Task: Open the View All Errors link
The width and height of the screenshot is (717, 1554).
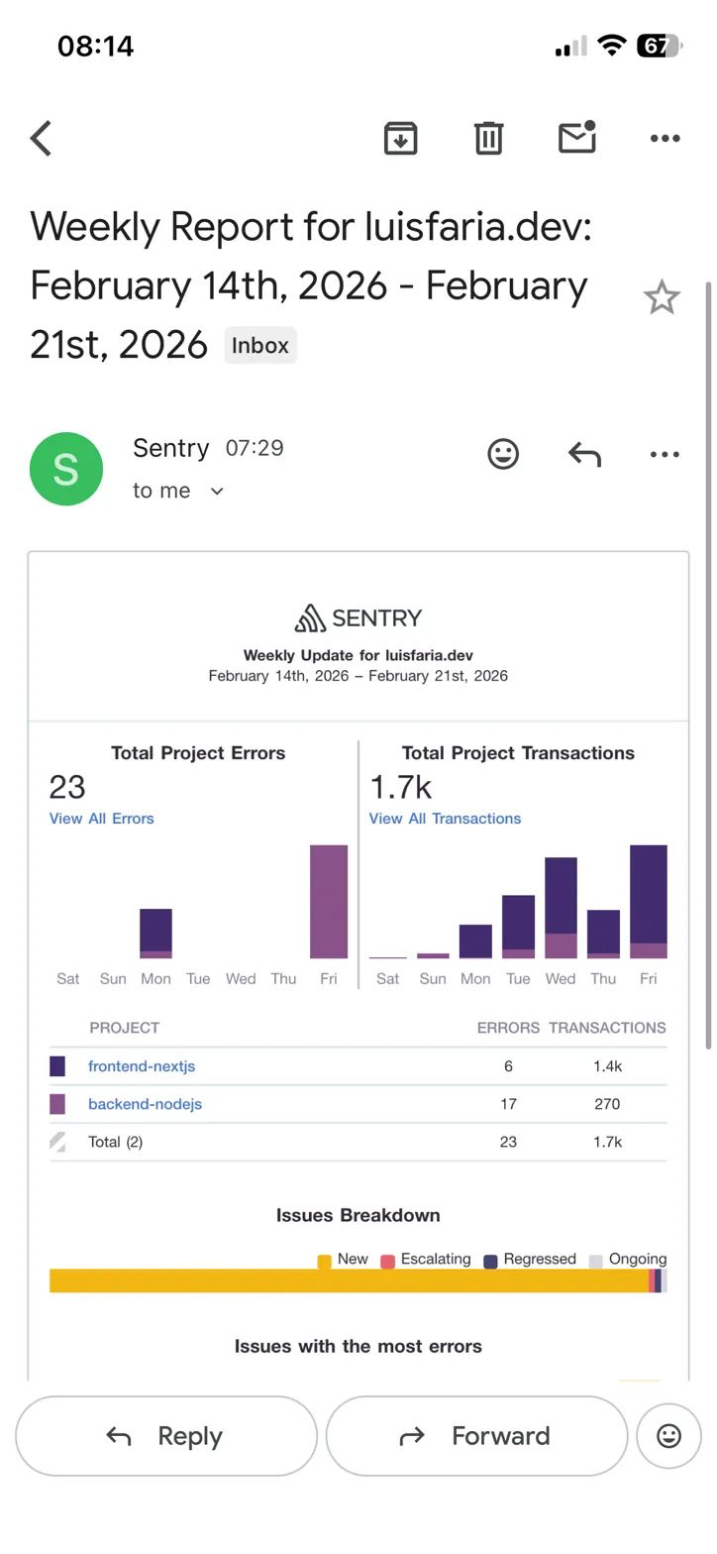Action: click(x=101, y=818)
